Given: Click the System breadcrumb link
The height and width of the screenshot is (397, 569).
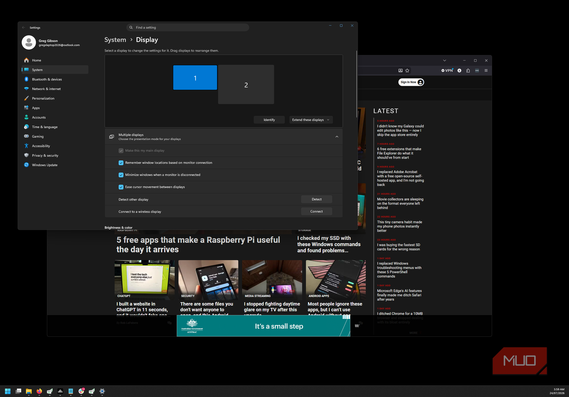Looking at the screenshot, I should pyautogui.click(x=115, y=40).
